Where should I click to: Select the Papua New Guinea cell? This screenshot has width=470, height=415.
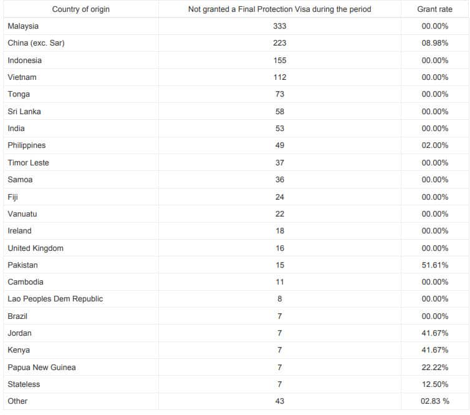click(x=42, y=367)
